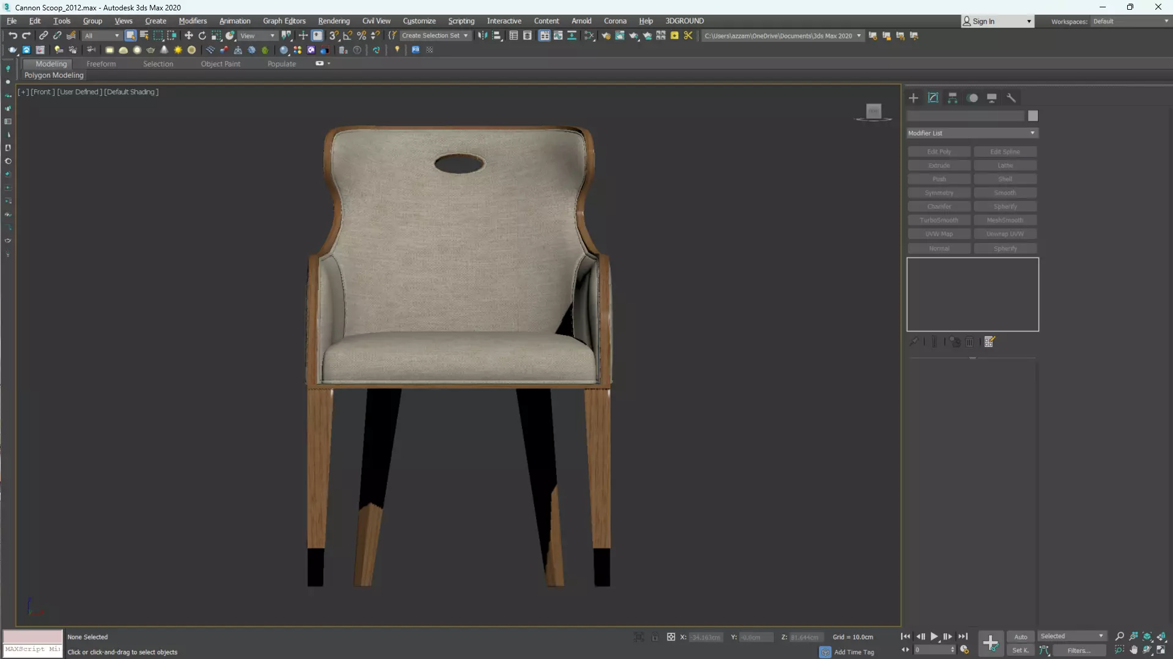Click the Symmetry modifier button
The image size is (1173, 659).
pos(939,193)
